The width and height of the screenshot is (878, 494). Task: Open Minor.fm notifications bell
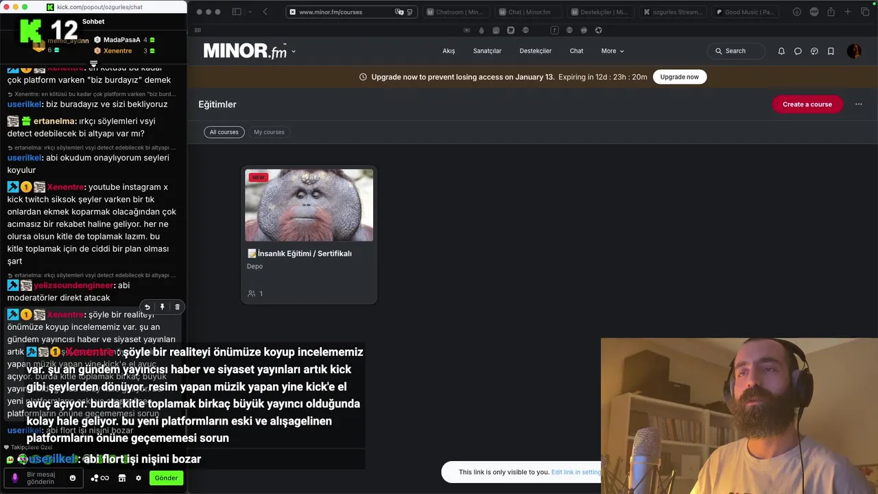tap(781, 51)
